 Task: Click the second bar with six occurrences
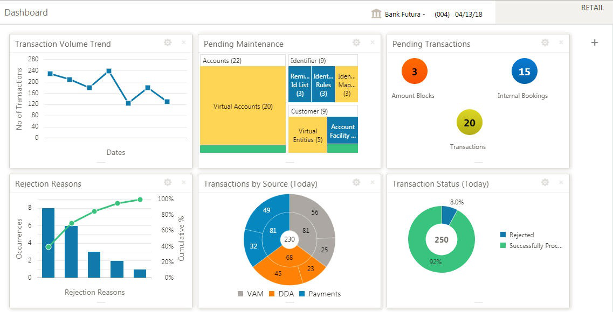pyautogui.click(x=71, y=252)
